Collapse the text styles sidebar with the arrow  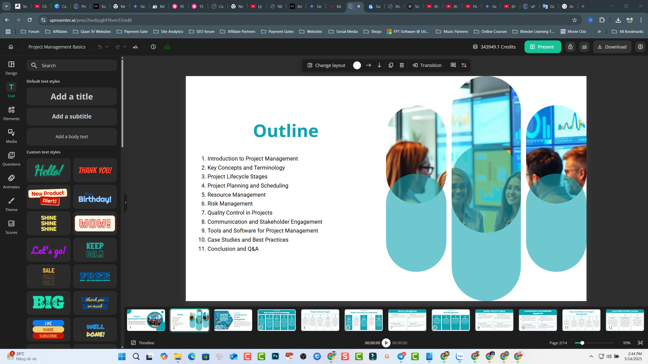click(x=126, y=202)
